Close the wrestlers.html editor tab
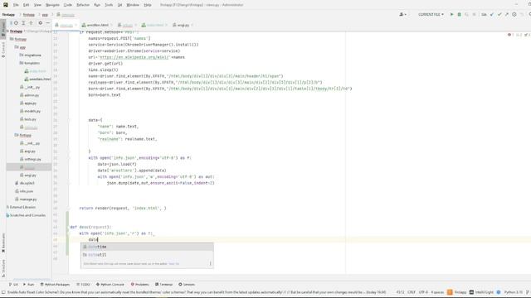 click(111, 25)
